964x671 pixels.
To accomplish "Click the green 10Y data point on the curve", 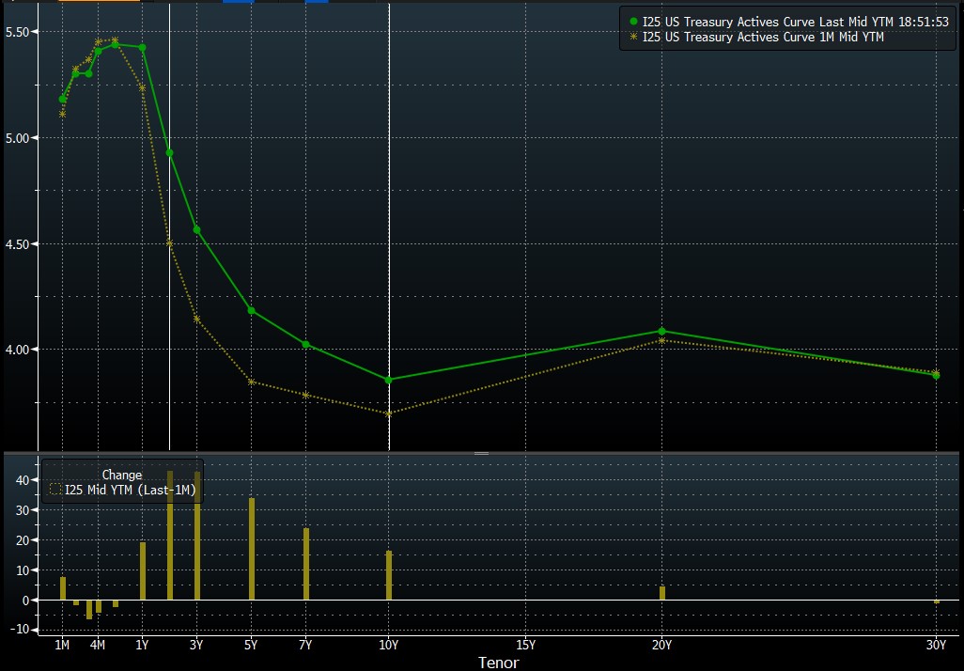I will pyautogui.click(x=389, y=380).
